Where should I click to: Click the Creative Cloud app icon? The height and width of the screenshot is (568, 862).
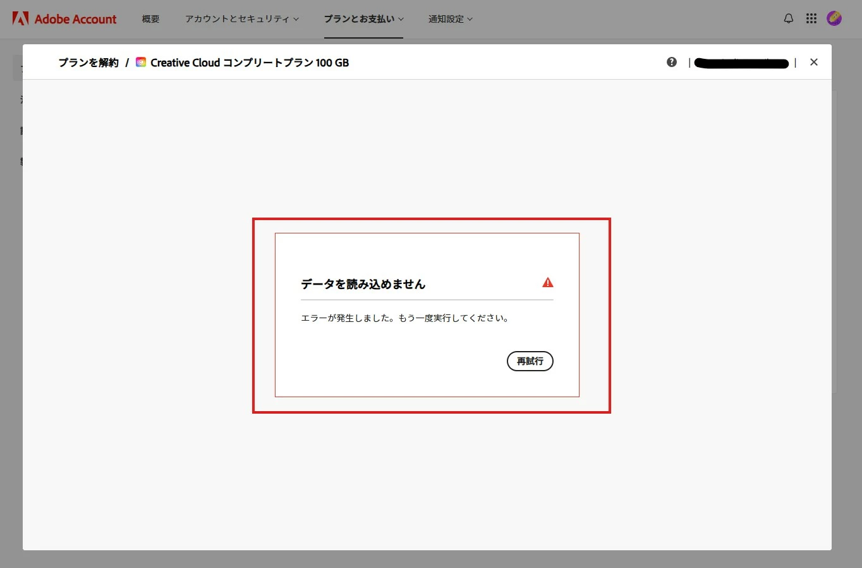pyautogui.click(x=141, y=62)
